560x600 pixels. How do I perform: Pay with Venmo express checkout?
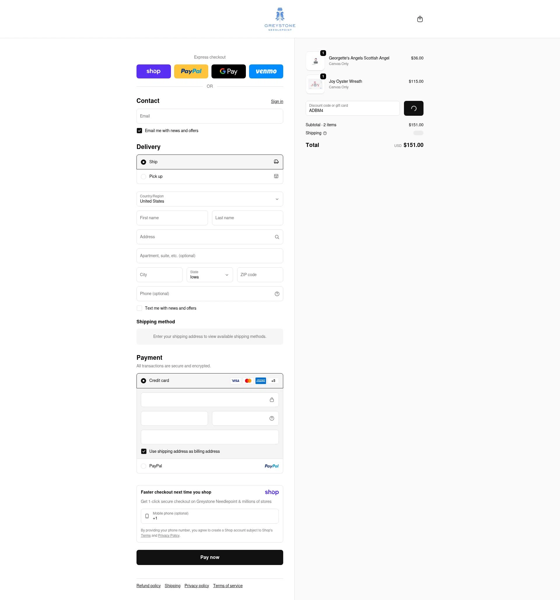tap(266, 71)
